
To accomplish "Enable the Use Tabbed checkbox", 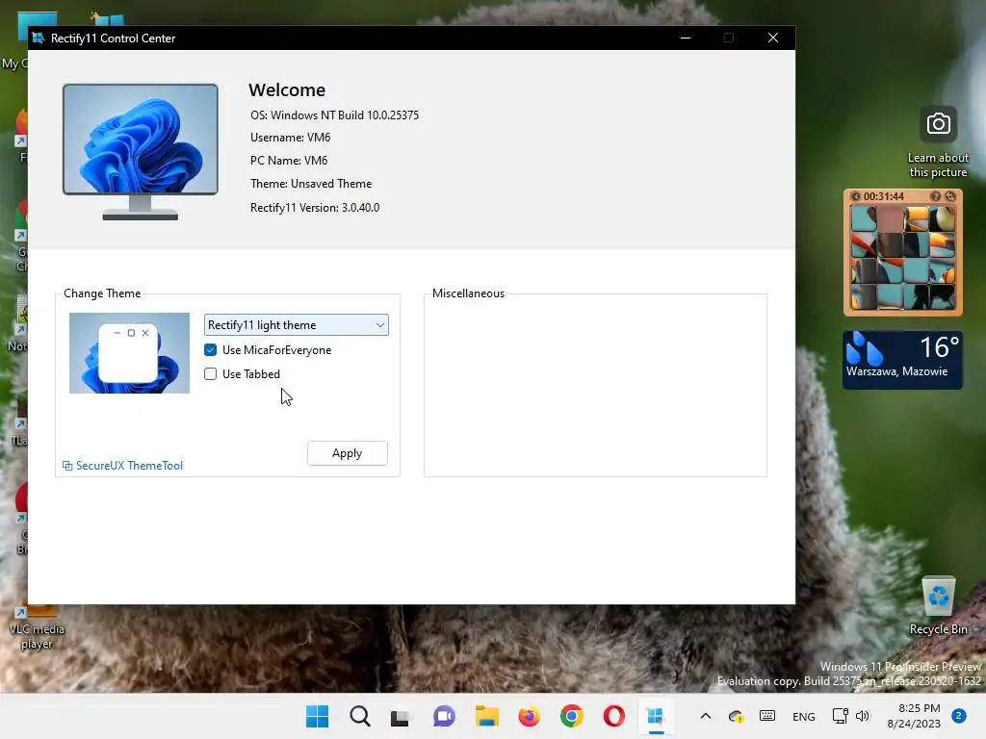I will click(x=211, y=374).
